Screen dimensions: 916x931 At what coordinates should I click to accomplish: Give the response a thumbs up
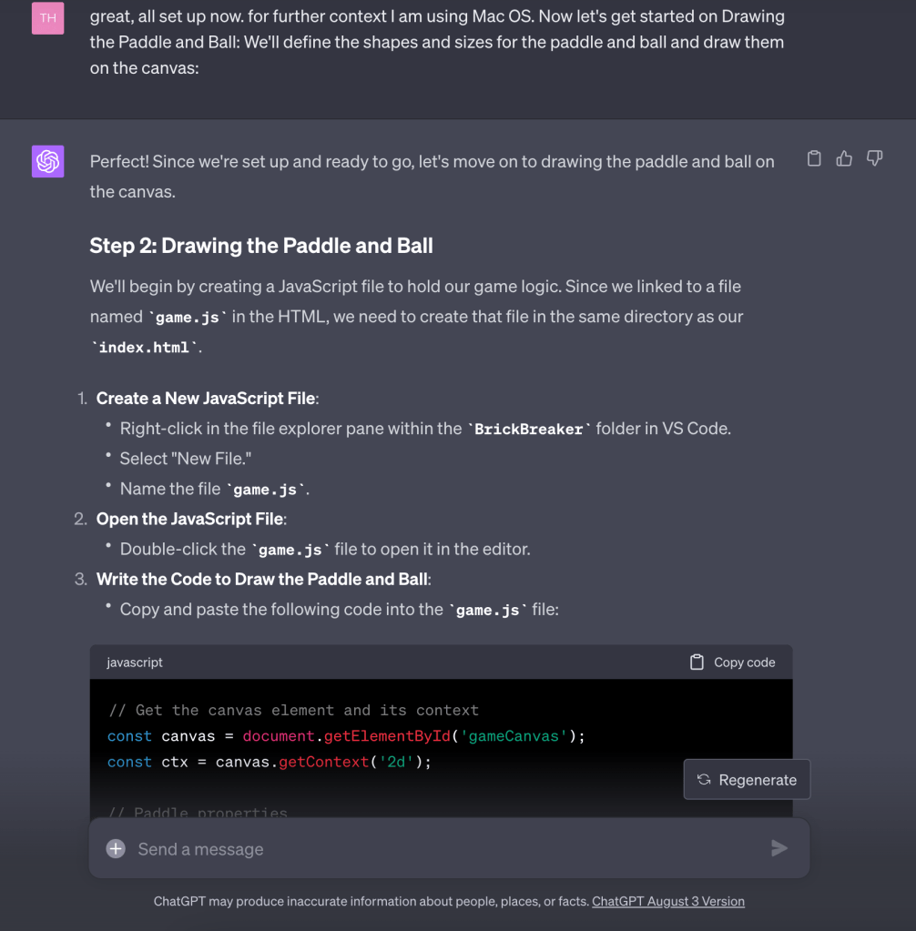tap(845, 159)
